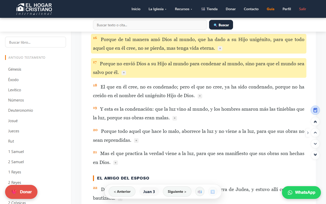Go to Inicio page
326x204 pixels.
pyautogui.click(x=136, y=9)
